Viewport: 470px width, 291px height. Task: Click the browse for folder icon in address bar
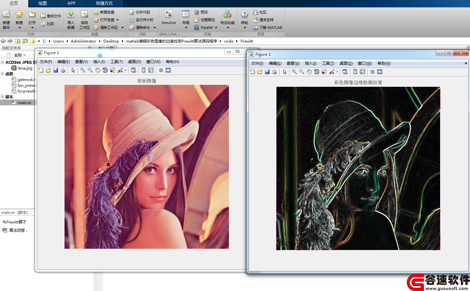pos(25,41)
